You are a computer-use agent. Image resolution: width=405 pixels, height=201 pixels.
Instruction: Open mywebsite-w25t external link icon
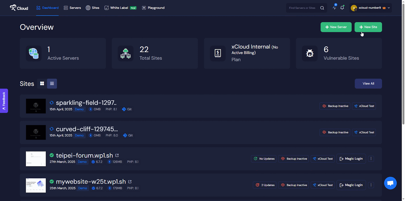130,182
